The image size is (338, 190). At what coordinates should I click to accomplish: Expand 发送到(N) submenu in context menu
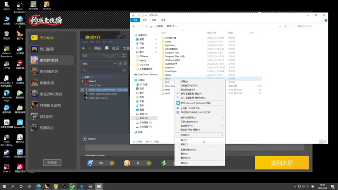pyautogui.click(x=199, y=135)
